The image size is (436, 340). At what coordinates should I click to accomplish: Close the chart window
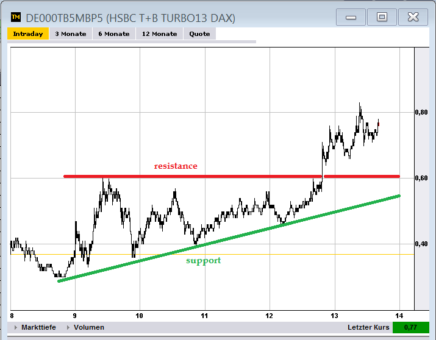413,17
